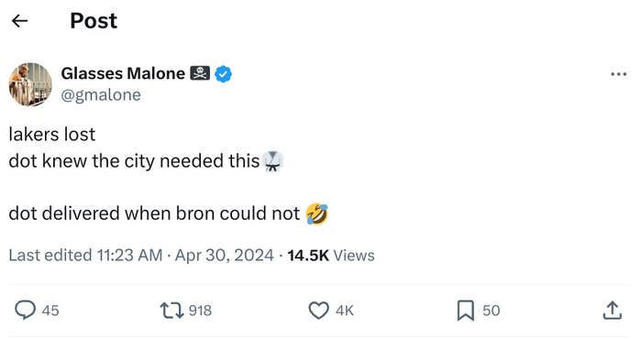The image size is (642, 339).
Task: Click the Post header title
Action: click(x=94, y=20)
